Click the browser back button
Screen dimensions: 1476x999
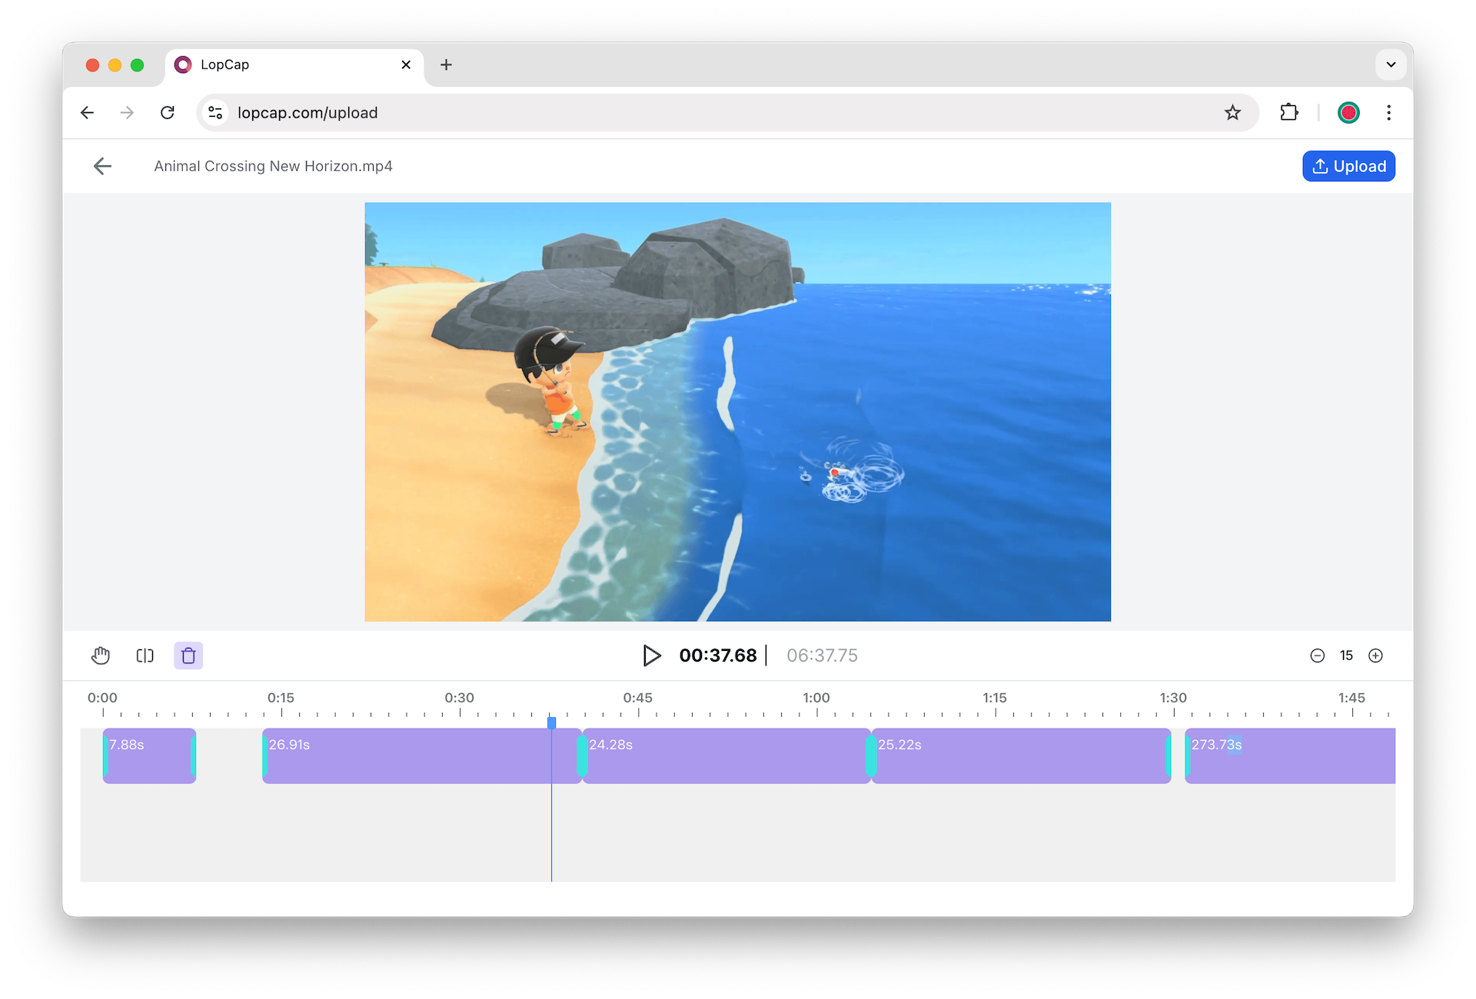coord(87,113)
